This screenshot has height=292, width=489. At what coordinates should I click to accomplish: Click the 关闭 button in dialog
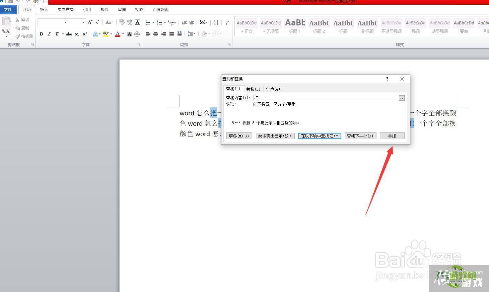coord(392,136)
